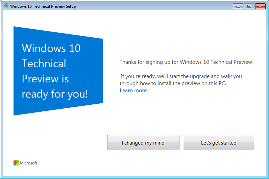Click the word "Technical" in blue banner
Image resolution: width=269 pixels, height=179 pixels.
(44, 63)
